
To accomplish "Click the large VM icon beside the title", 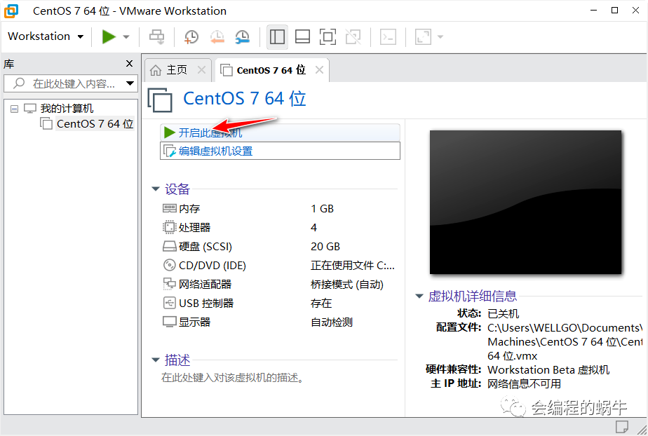I will click(160, 100).
